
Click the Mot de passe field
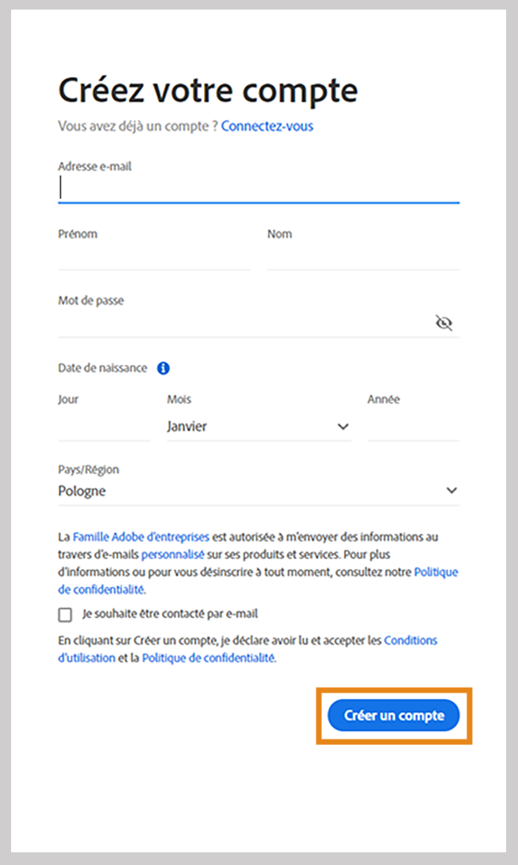coord(238,322)
